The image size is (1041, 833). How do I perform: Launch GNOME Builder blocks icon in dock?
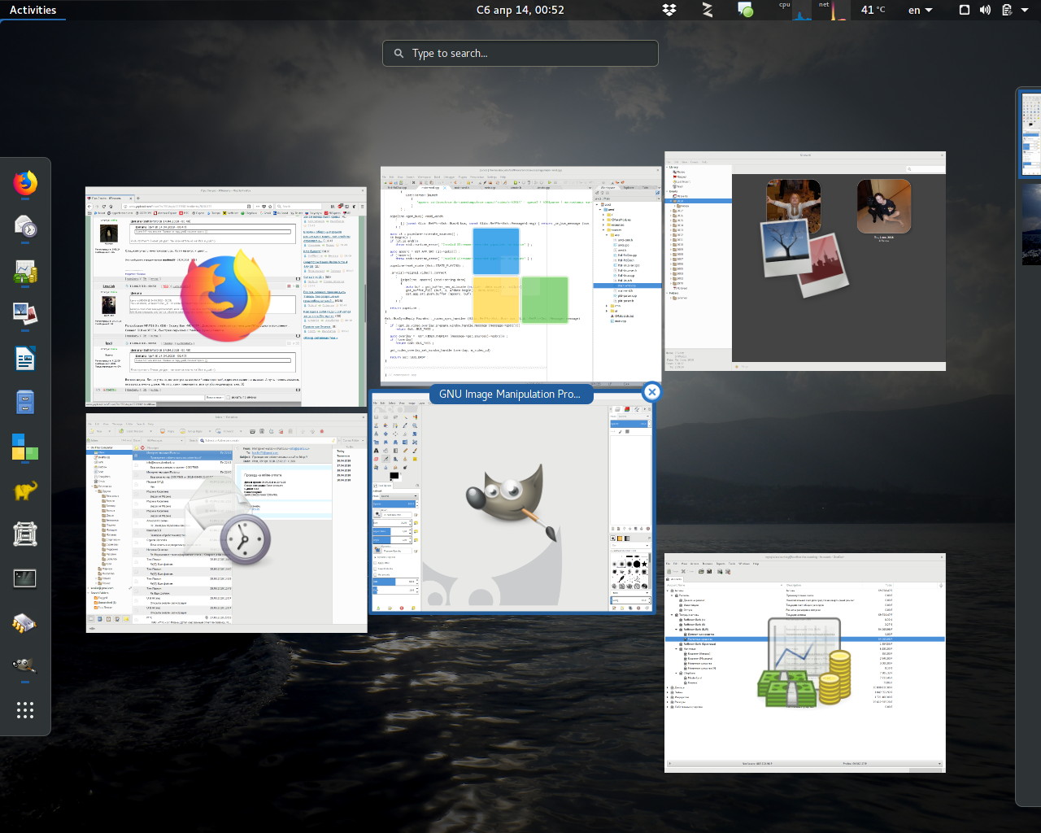[25, 447]
